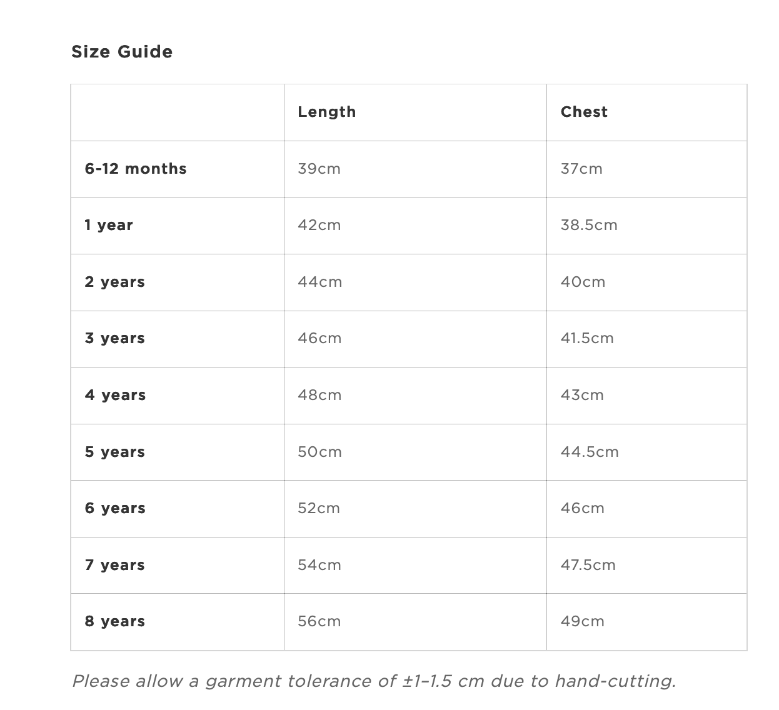Select the 7 years row label
Viewport: 779px width, 710px height.
115,565
